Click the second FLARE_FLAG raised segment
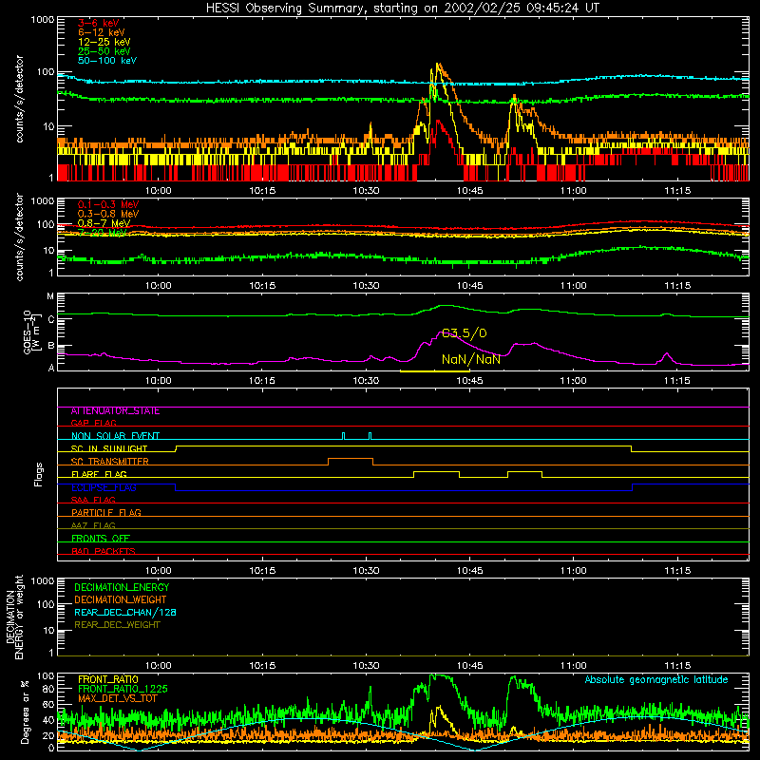Viewport: 760px width, 760px height. click(525, 471)
